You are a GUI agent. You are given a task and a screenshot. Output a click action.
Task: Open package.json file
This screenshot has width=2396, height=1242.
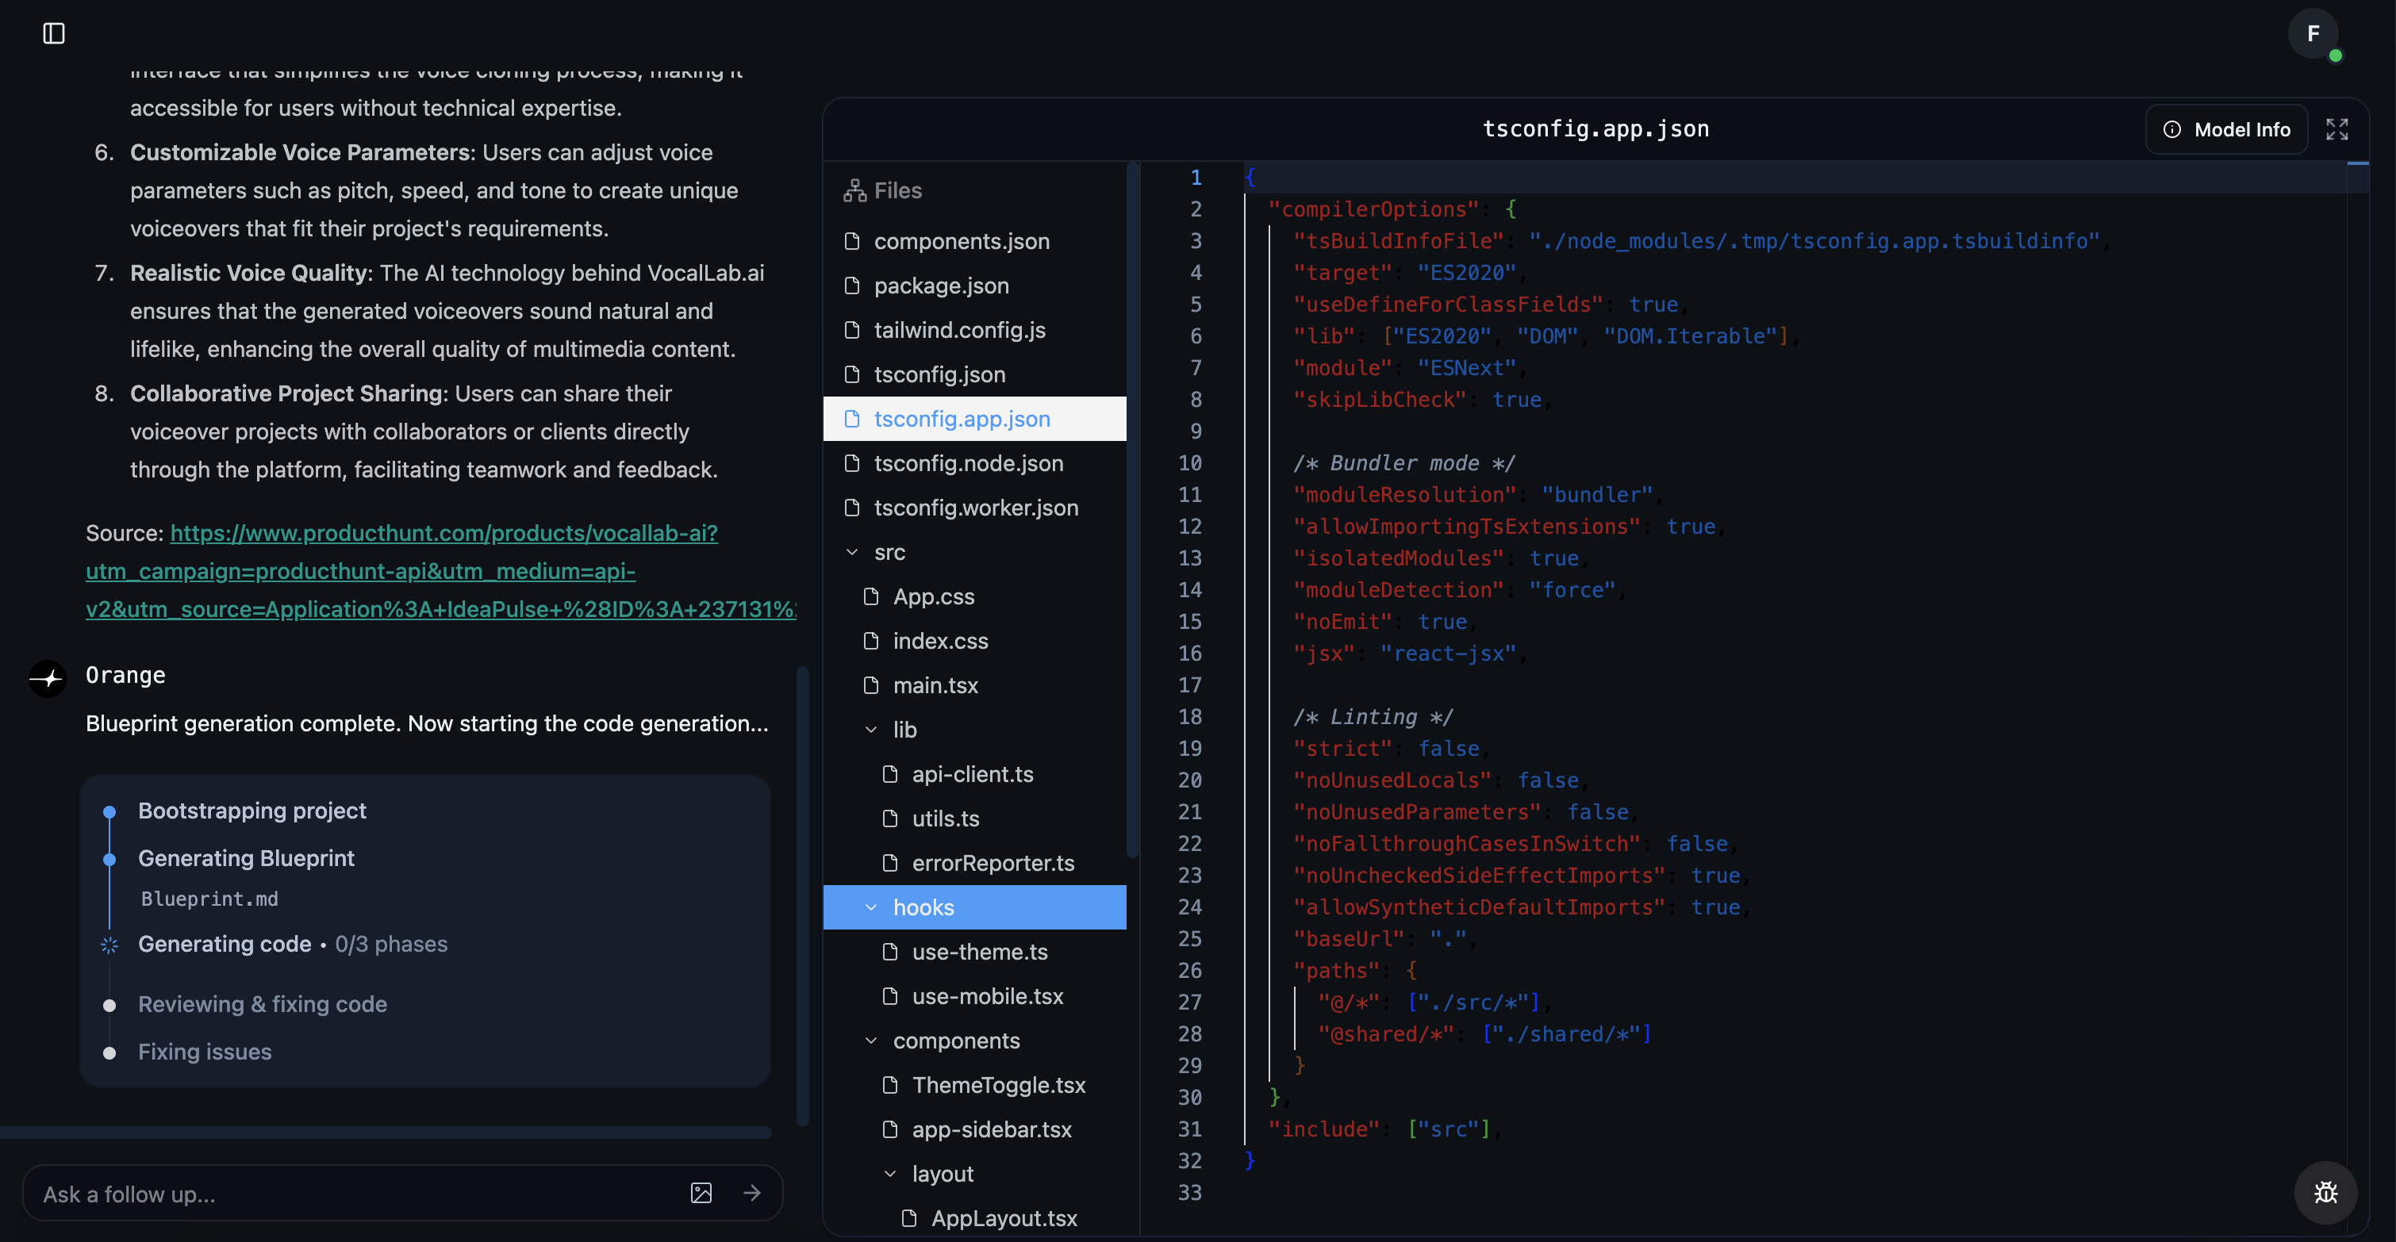(x=940, y=286)
